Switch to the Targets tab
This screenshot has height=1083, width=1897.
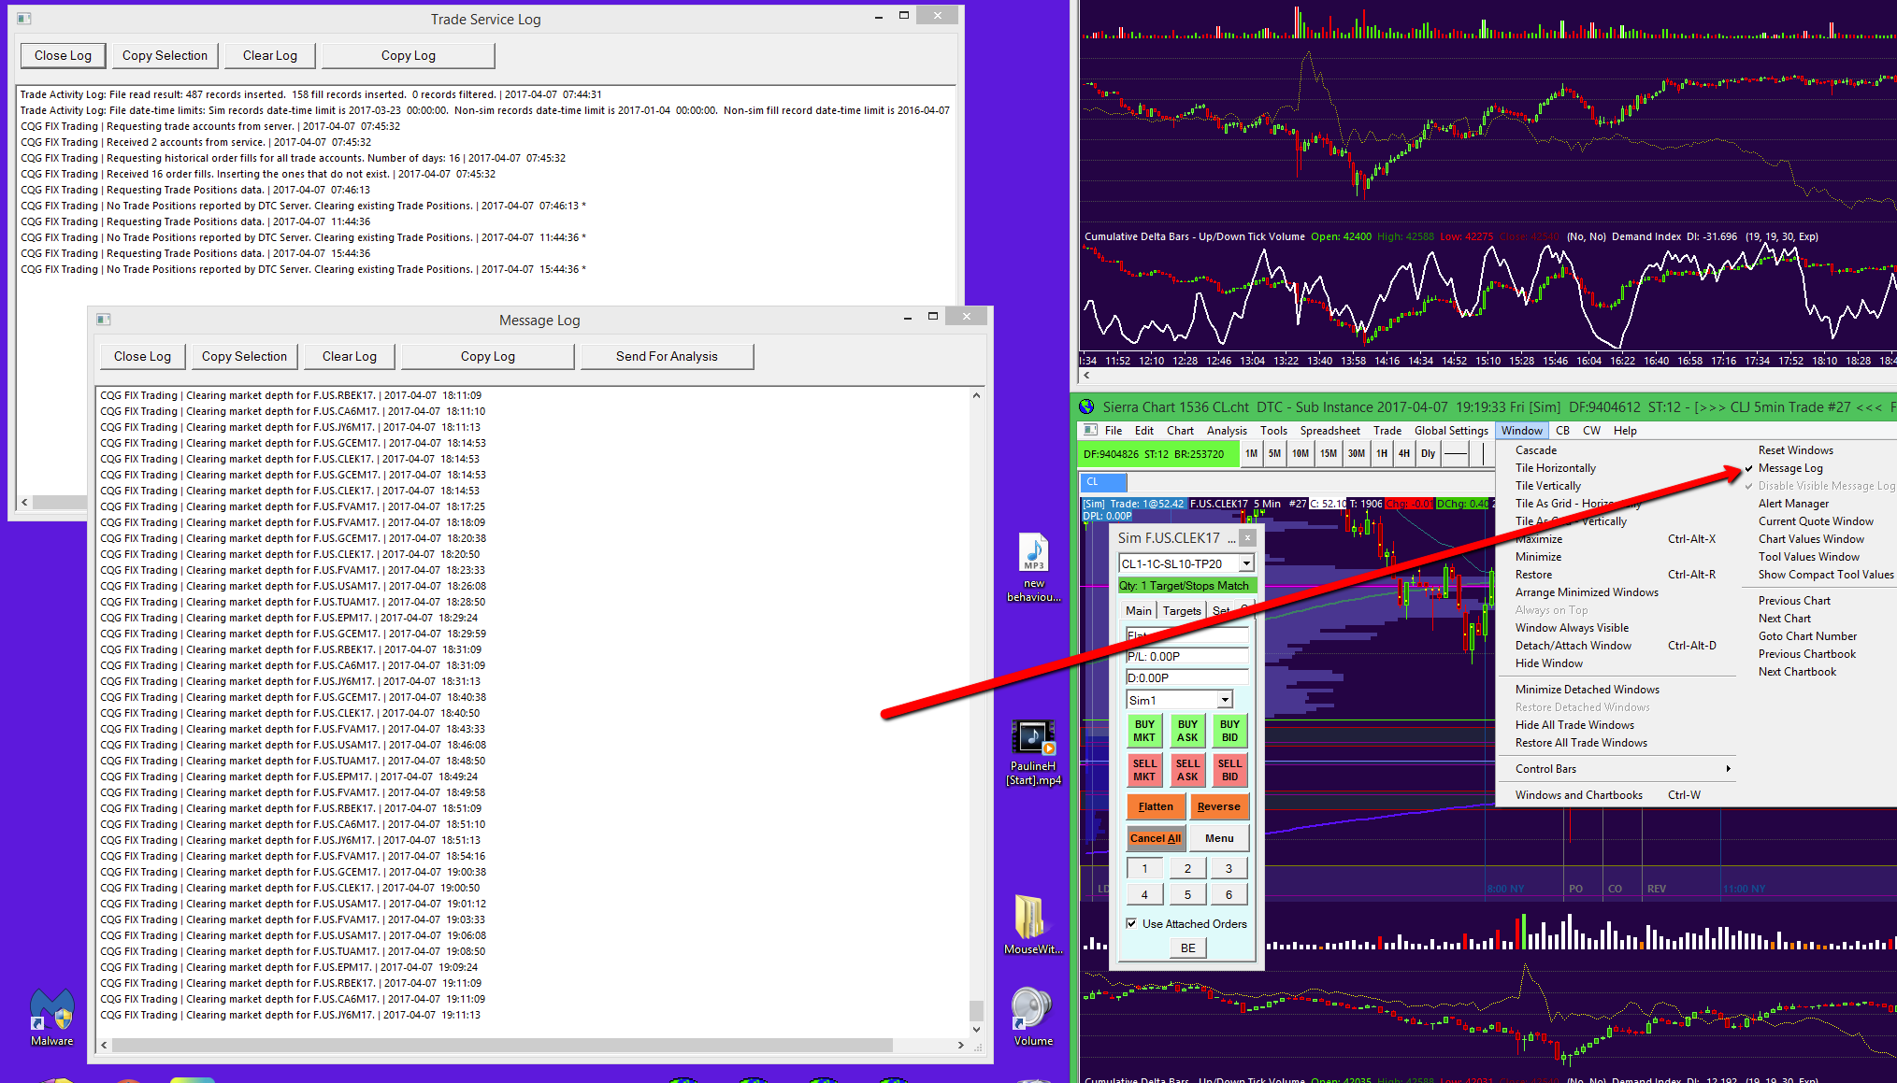(1182, 611)
